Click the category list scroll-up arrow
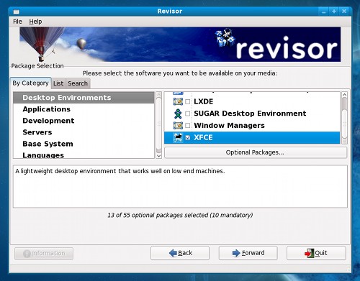This screenshot has height=281, width=360. pyautogui.click(x=158, y=94)
